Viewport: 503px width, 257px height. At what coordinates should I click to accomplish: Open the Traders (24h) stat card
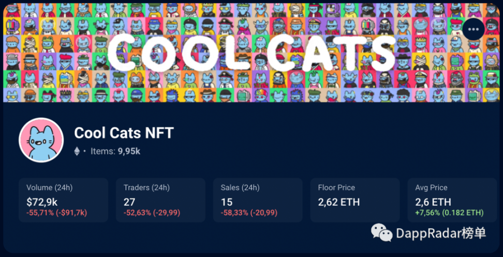tap(160, 200)
